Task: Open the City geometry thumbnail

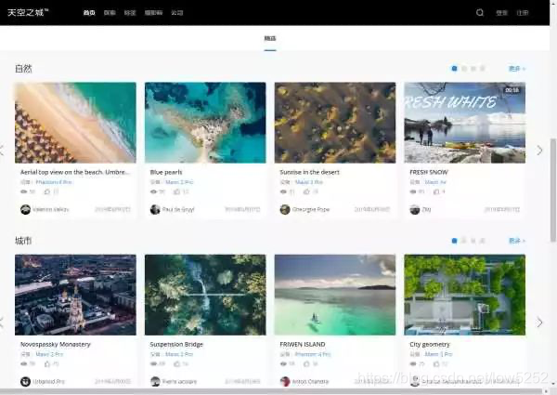Action: 465,295
